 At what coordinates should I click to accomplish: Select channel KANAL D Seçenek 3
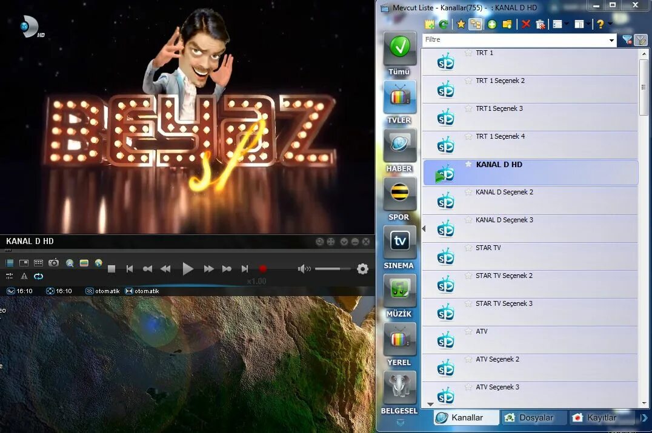pyautogui.click(x=530, y=228)
